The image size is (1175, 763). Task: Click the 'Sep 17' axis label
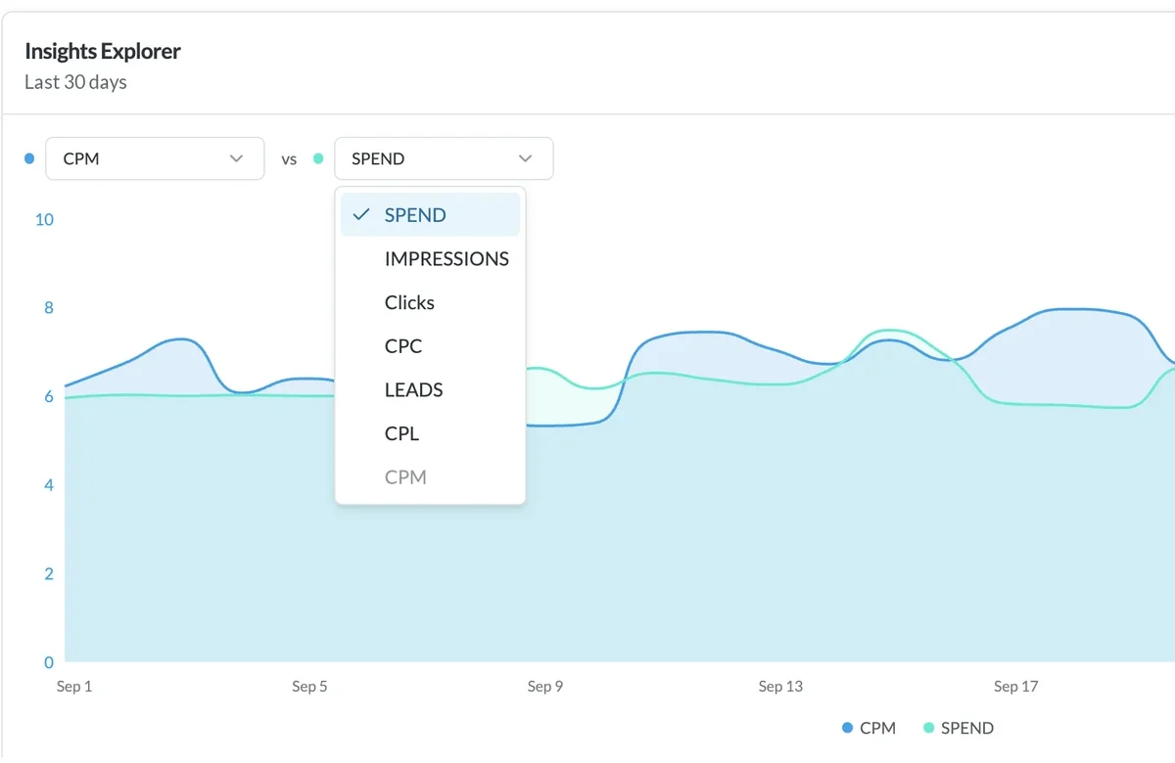[x=1015, y=687]
